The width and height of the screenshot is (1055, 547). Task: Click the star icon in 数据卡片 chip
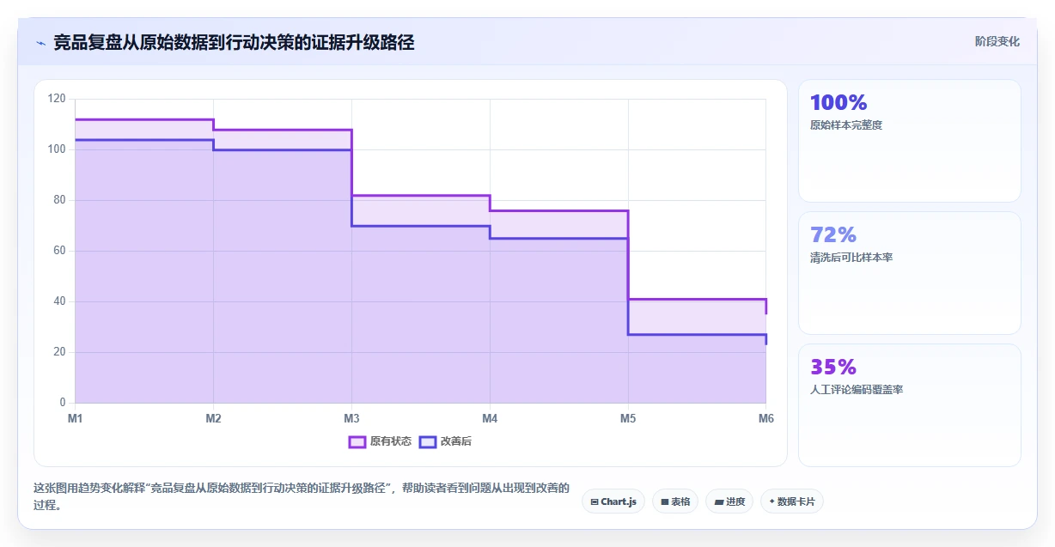[x=771, y=501]
